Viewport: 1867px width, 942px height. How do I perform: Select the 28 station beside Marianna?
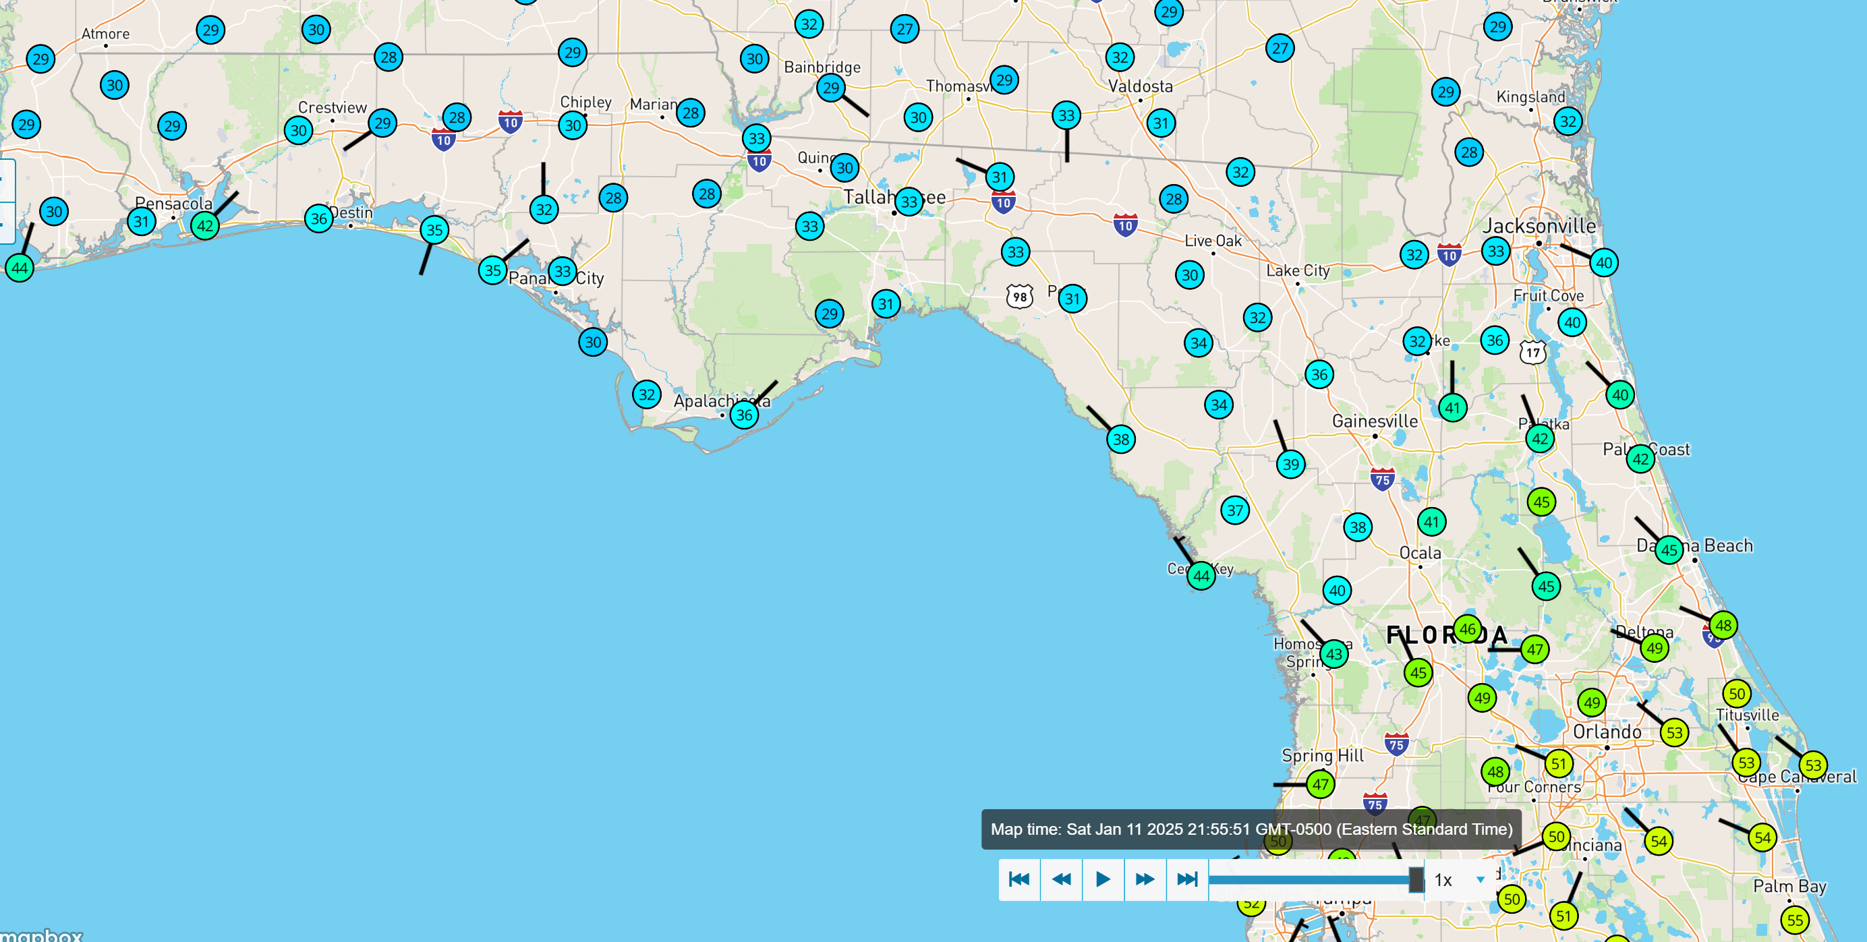[691, 113]
